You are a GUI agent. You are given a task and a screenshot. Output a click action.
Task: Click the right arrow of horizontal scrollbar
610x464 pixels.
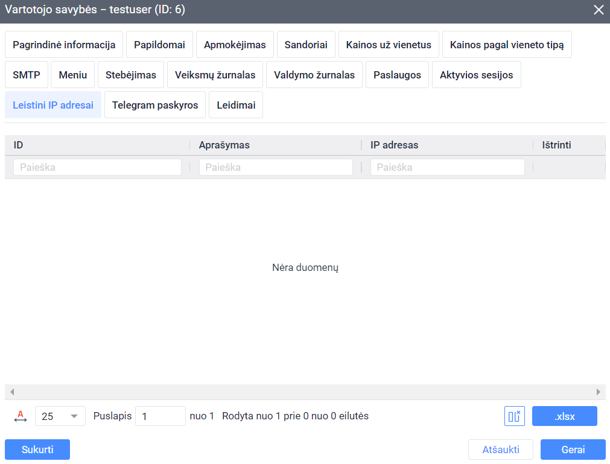point(598,392)
